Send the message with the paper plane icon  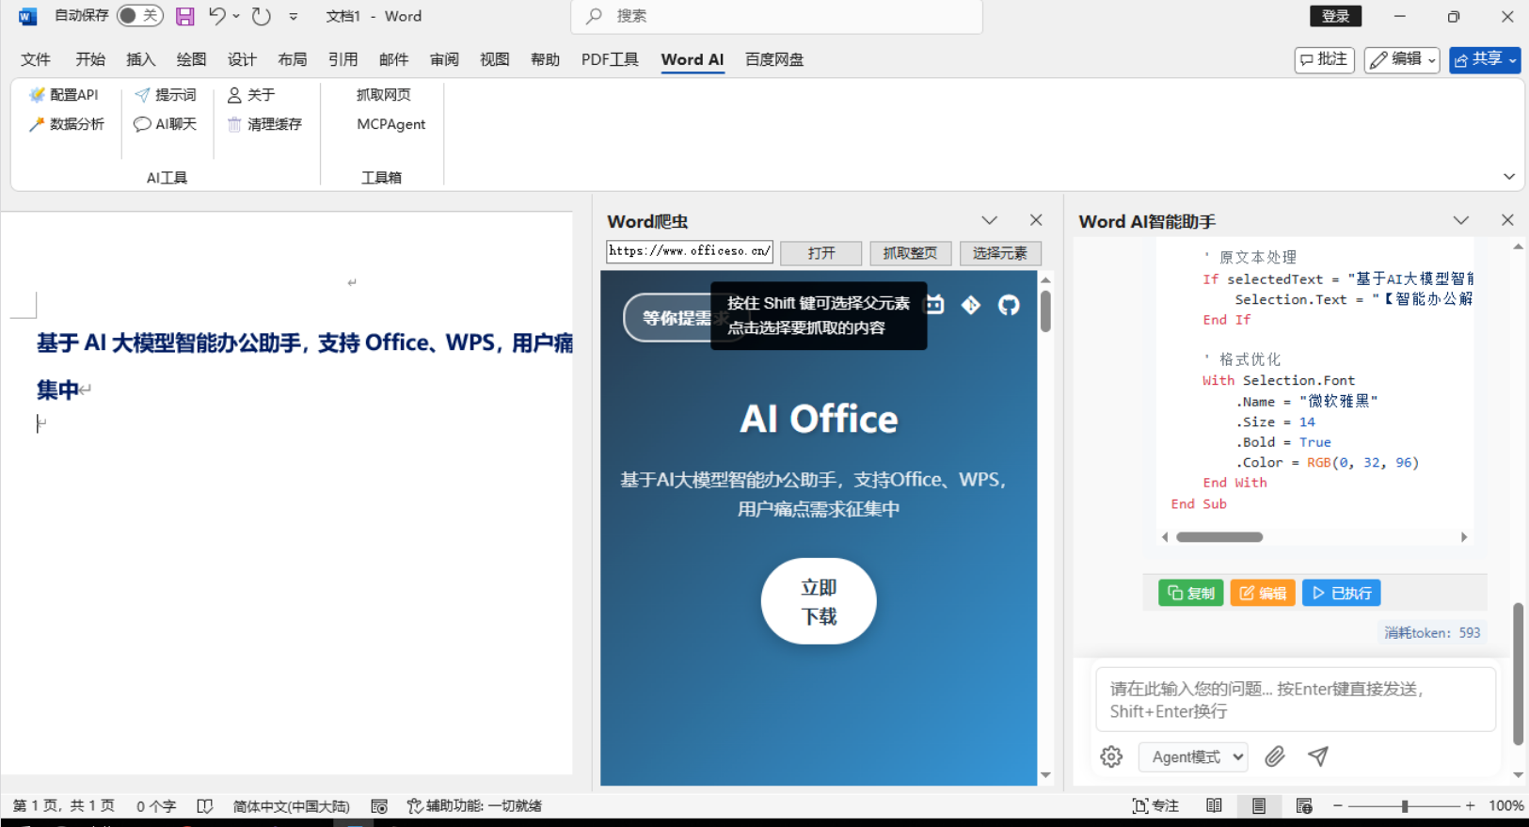coord(1318,756)
